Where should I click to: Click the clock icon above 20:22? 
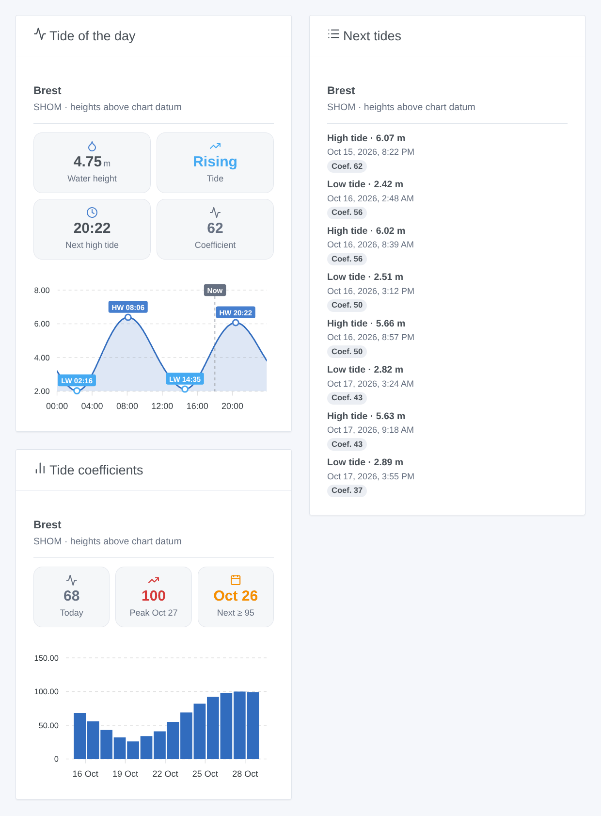[x=92, y=212]
